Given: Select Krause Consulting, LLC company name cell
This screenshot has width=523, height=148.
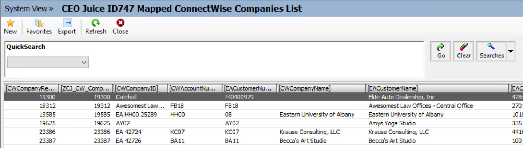Looking at the screenshot, I should coord(321,132).
